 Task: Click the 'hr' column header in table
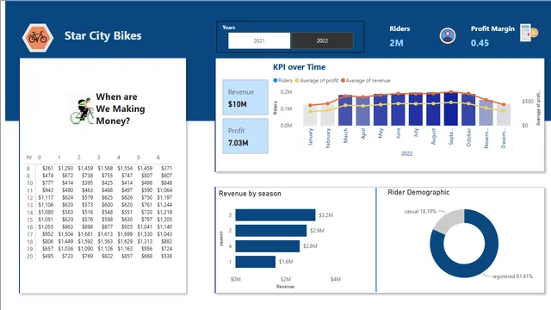29,157
